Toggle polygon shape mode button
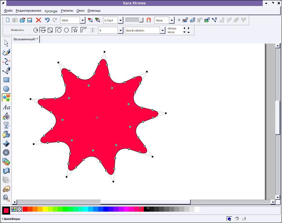Viewport: 282px width, 223px height. tap(59, 30)
